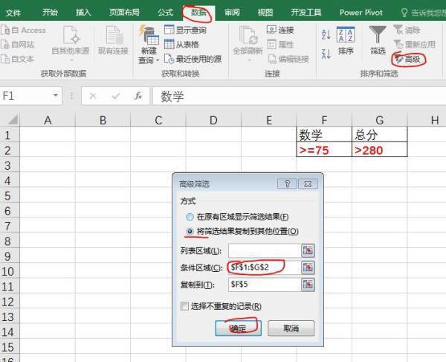Import data 自网站

(18, 45)
